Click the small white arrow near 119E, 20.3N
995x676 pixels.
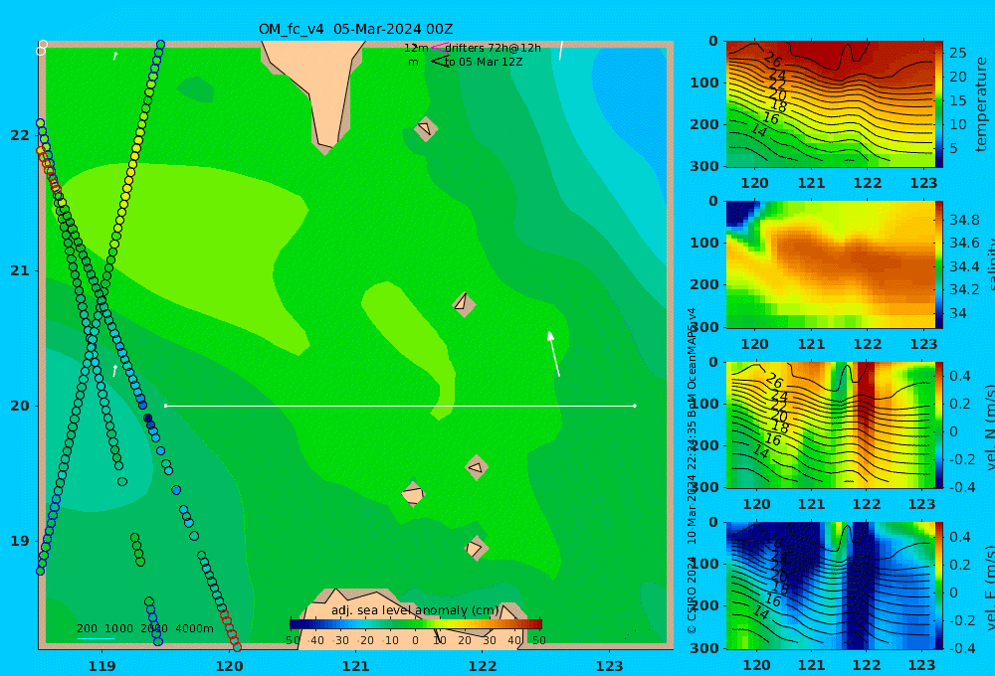click(x=114, y=371)
